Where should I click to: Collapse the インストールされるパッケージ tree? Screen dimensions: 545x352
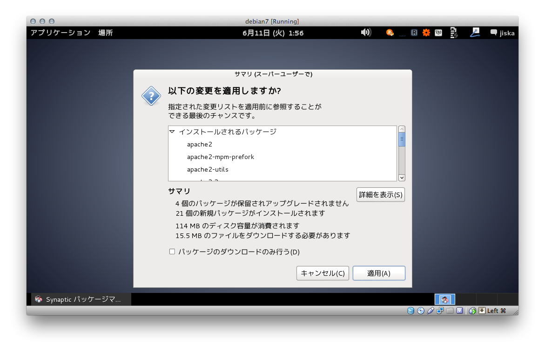pos(172,132)
